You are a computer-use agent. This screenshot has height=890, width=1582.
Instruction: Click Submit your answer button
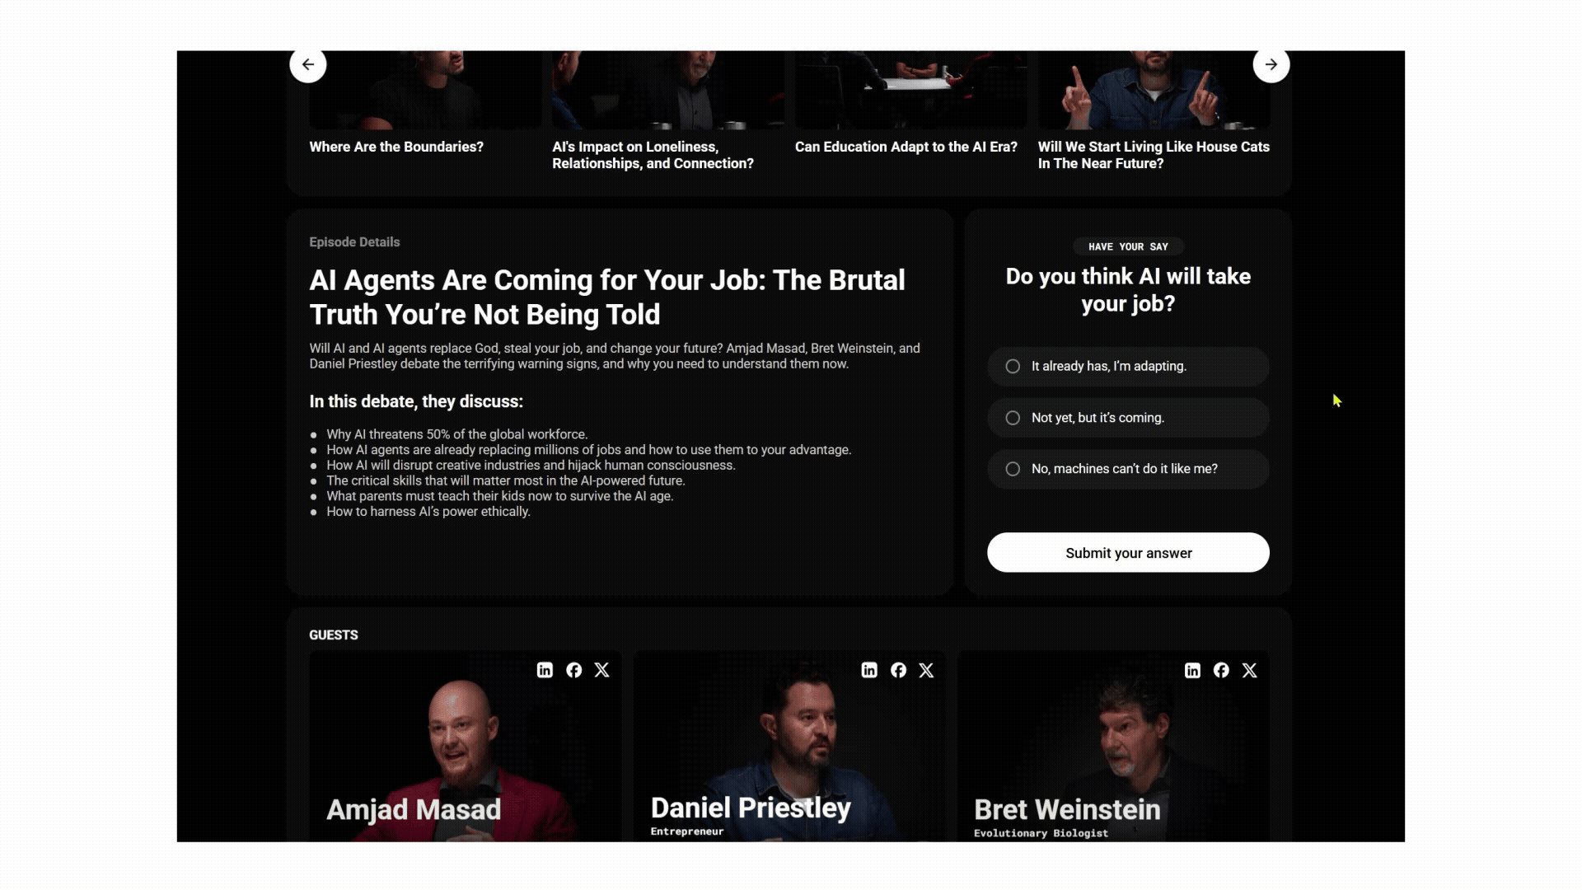1128,552
